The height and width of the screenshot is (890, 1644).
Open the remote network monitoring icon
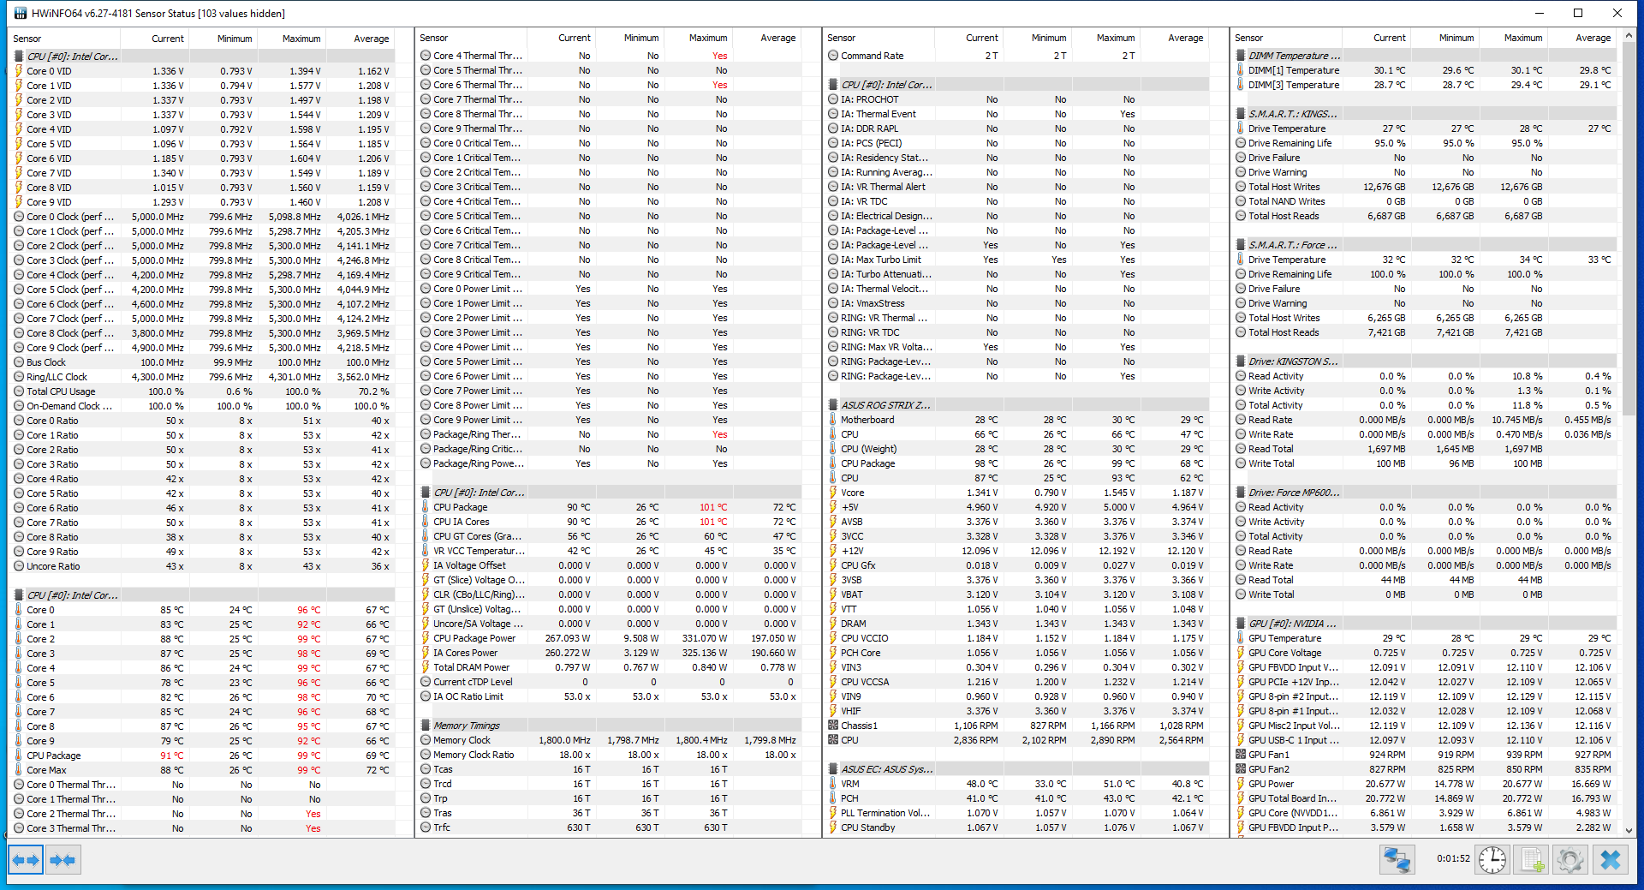pyautogui.click(x=1397, y=859)
